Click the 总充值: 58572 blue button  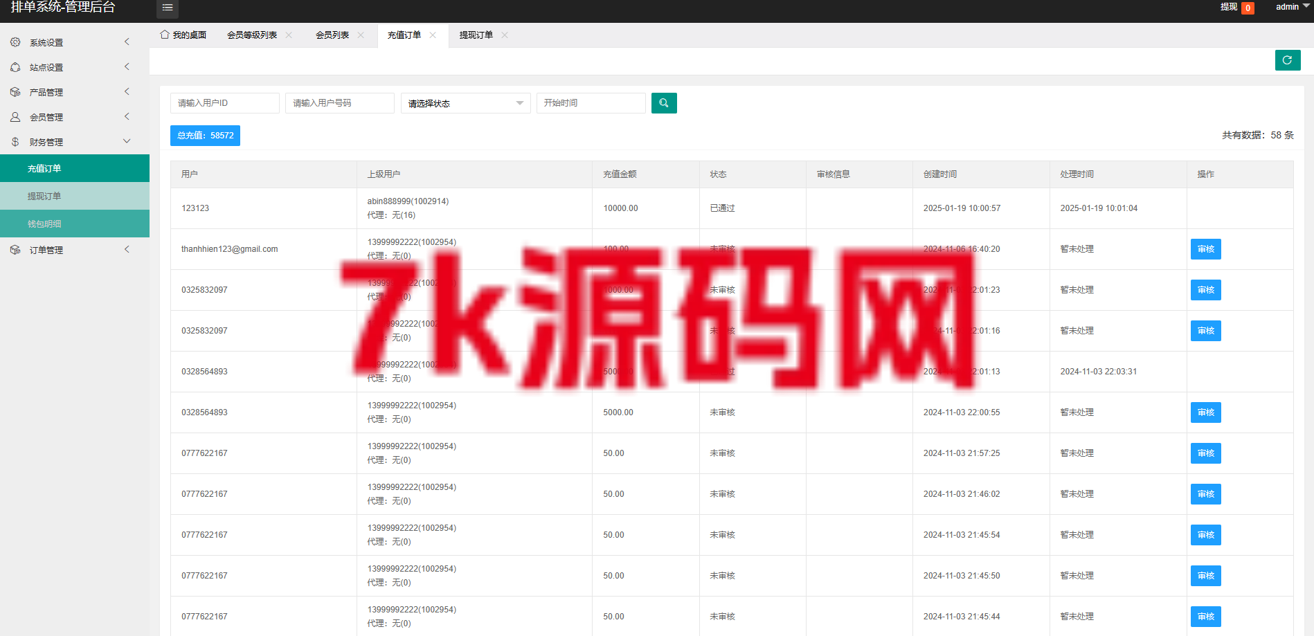pyautogui.click(x=206, y=136)
